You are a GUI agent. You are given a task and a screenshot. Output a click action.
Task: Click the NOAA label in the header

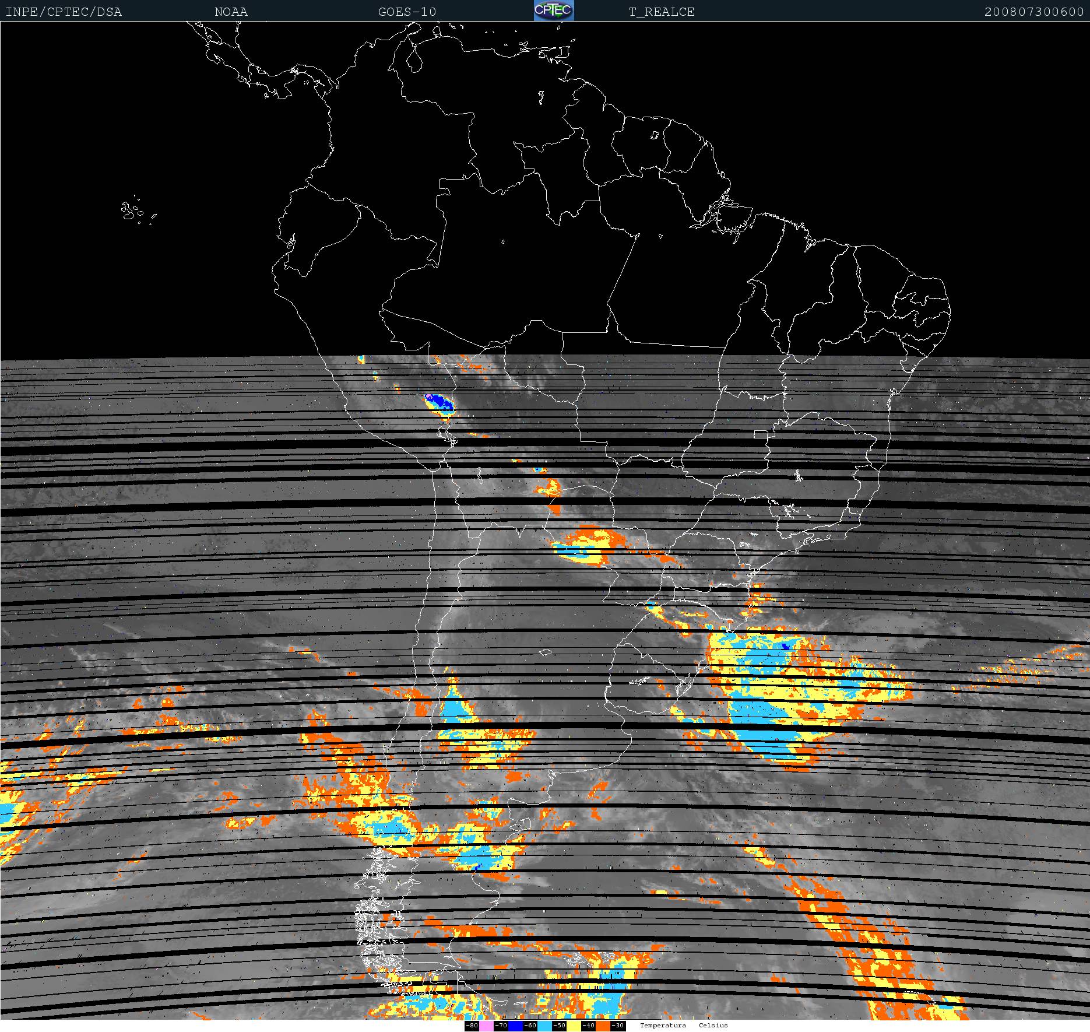pyautogui.click(x=231, y=12)
